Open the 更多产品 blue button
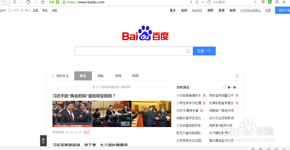 [x=282, y=10]
